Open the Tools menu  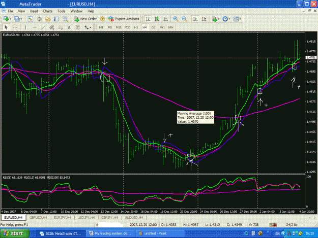(61, 11)
